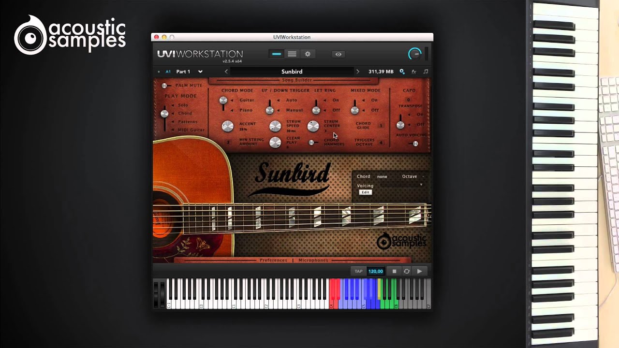Toggle the eye visibility button

pyautogui.click(x=339, y=54)
